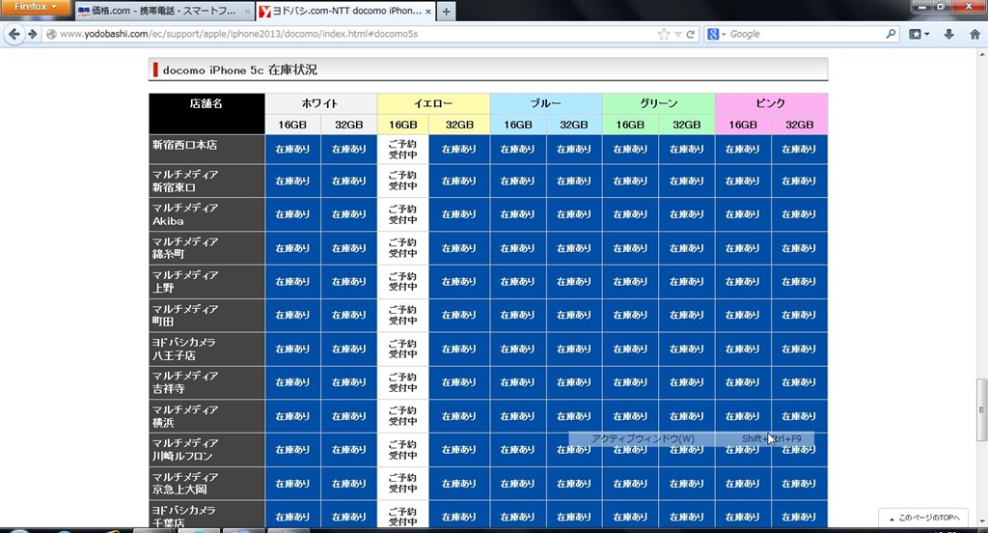This screenshot has width=988, height=533.
Task: Click the vertical scrollbar thumb
Action: point(981,409)
